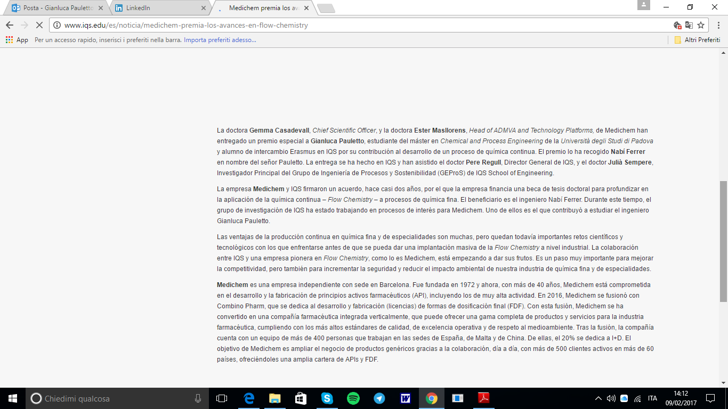Open the Wi-Fi network tray icon

(637, 398)
